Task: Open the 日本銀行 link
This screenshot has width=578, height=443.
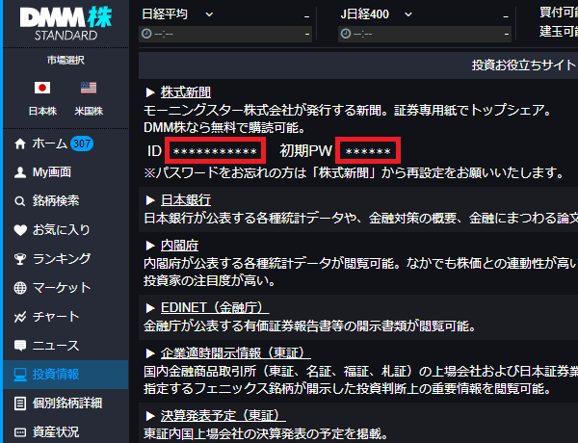Action: [186, 200]
